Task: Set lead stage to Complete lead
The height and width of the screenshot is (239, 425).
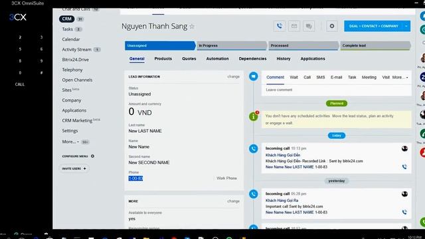Action: click(375, 46)
